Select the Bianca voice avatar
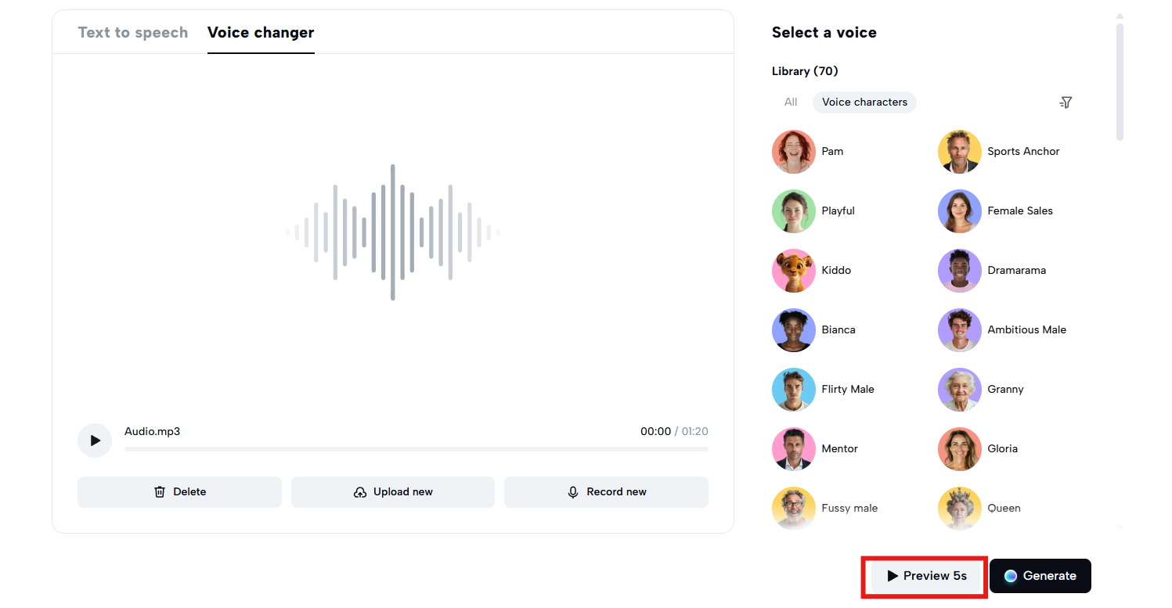Image resolution: width=1172 pixels, height=608 pixels. click(x=793, y=330)
